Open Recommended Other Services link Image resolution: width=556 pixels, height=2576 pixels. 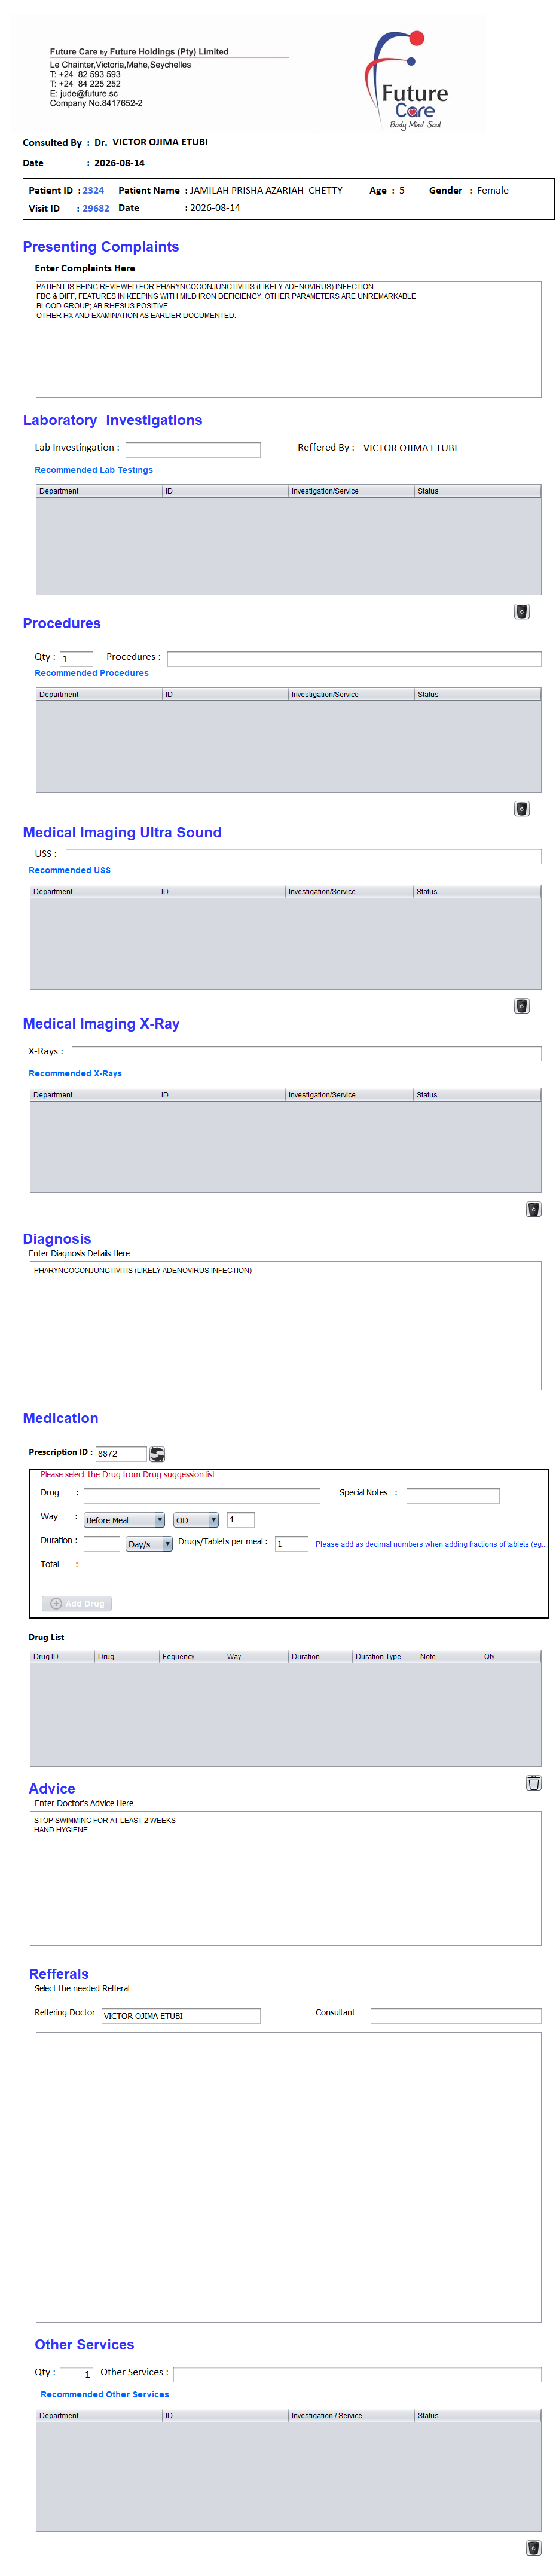[105, 2394]
